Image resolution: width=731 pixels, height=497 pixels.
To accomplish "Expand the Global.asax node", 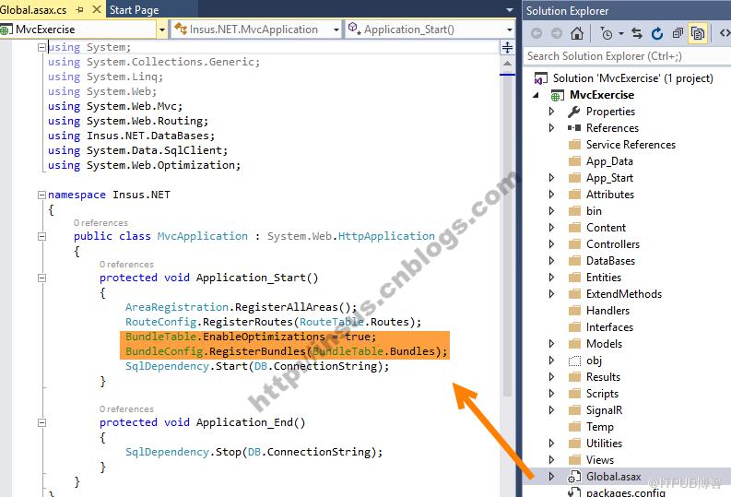I will tap(551, 477).
